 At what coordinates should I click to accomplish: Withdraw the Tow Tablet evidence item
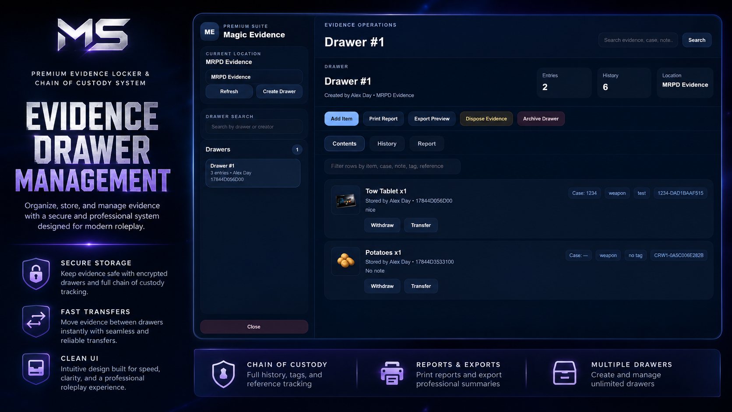pyautogui.click(x=382, y=225)
